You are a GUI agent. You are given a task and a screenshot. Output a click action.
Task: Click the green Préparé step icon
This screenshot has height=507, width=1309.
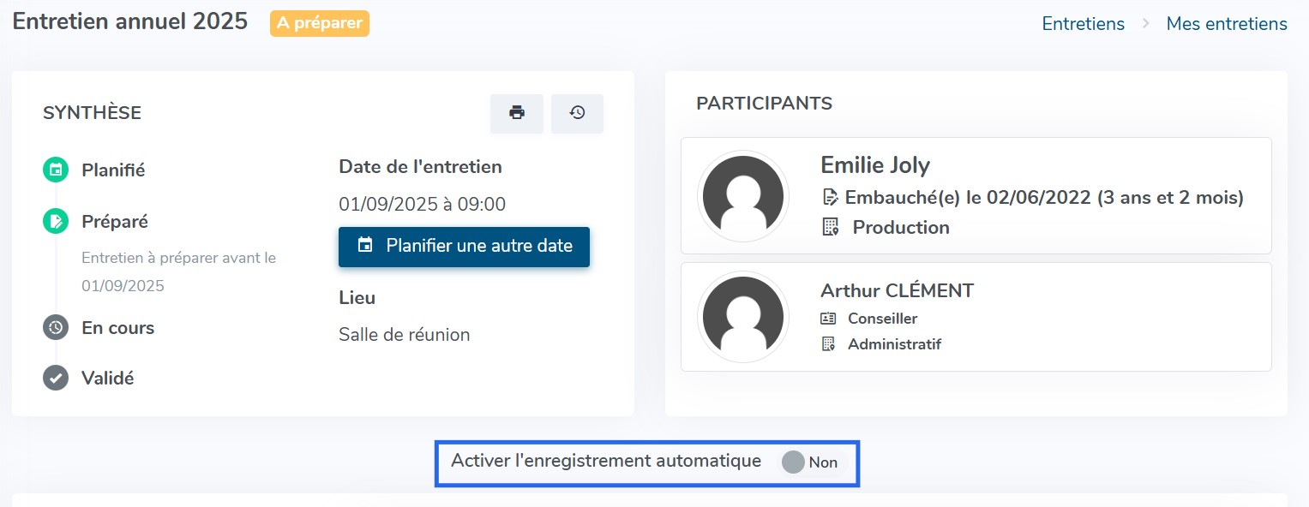(x=56, y=222)
